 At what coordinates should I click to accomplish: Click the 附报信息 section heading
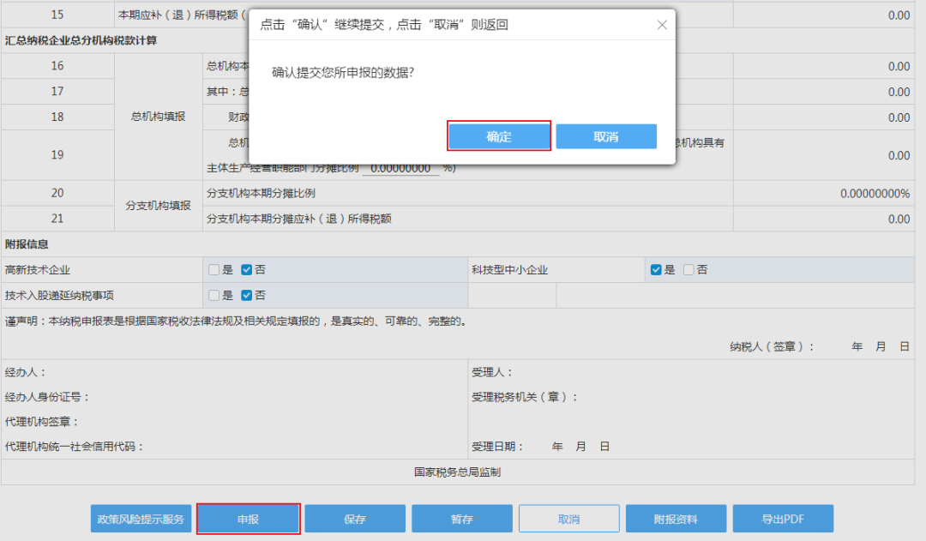coord(27,244)
